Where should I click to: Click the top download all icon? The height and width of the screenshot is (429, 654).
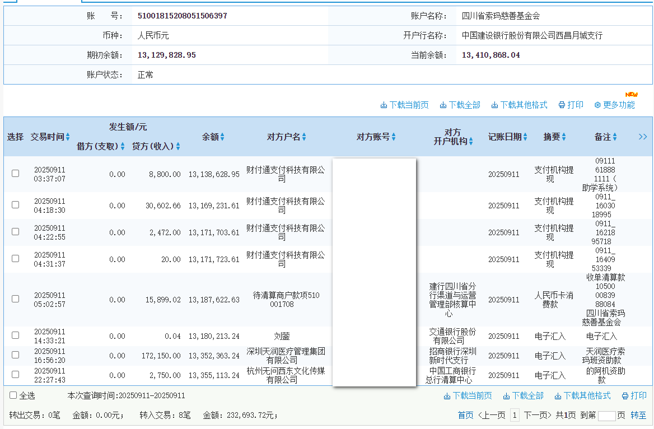pyautogui.click(x=443, y=105)
